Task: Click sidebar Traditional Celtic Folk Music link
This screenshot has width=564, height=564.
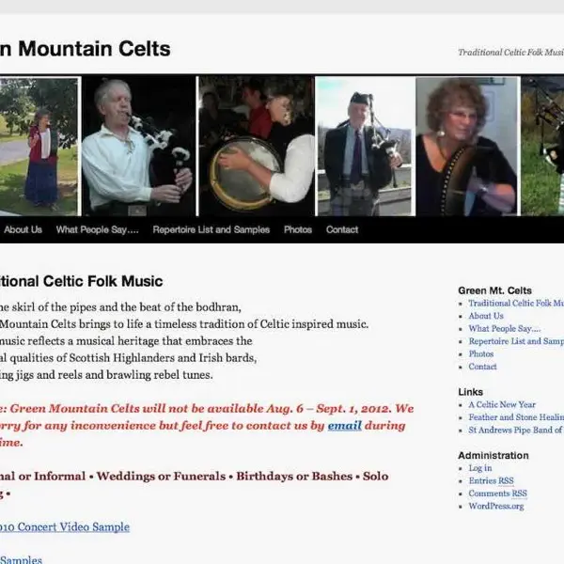Action: coord(516,304)
